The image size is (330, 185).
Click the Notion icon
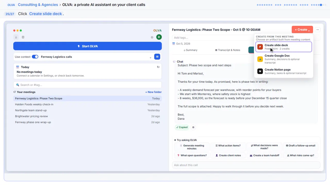pos(260,71)
